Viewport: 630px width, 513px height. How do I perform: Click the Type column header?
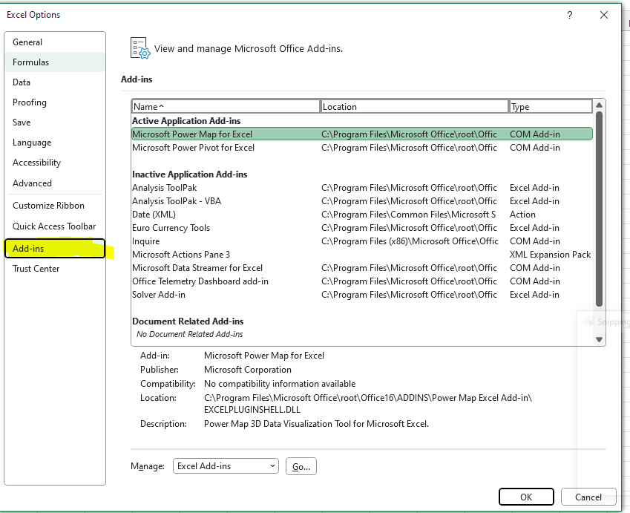click(551, 107)
